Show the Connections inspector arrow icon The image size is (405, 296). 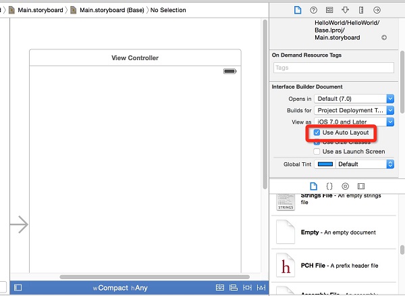(x=377, y=10)
